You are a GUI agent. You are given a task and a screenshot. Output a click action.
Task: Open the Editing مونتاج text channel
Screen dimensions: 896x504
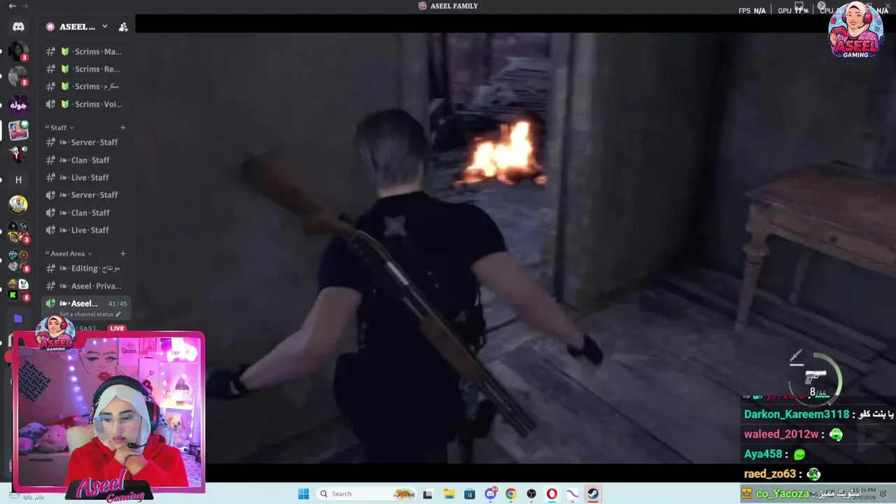84,268
